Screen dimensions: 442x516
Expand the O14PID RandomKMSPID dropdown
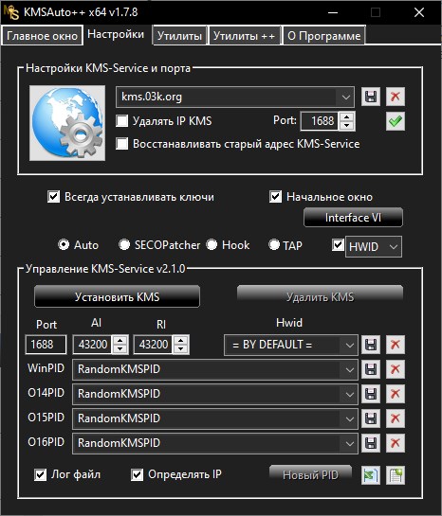(x=349, y=394)
